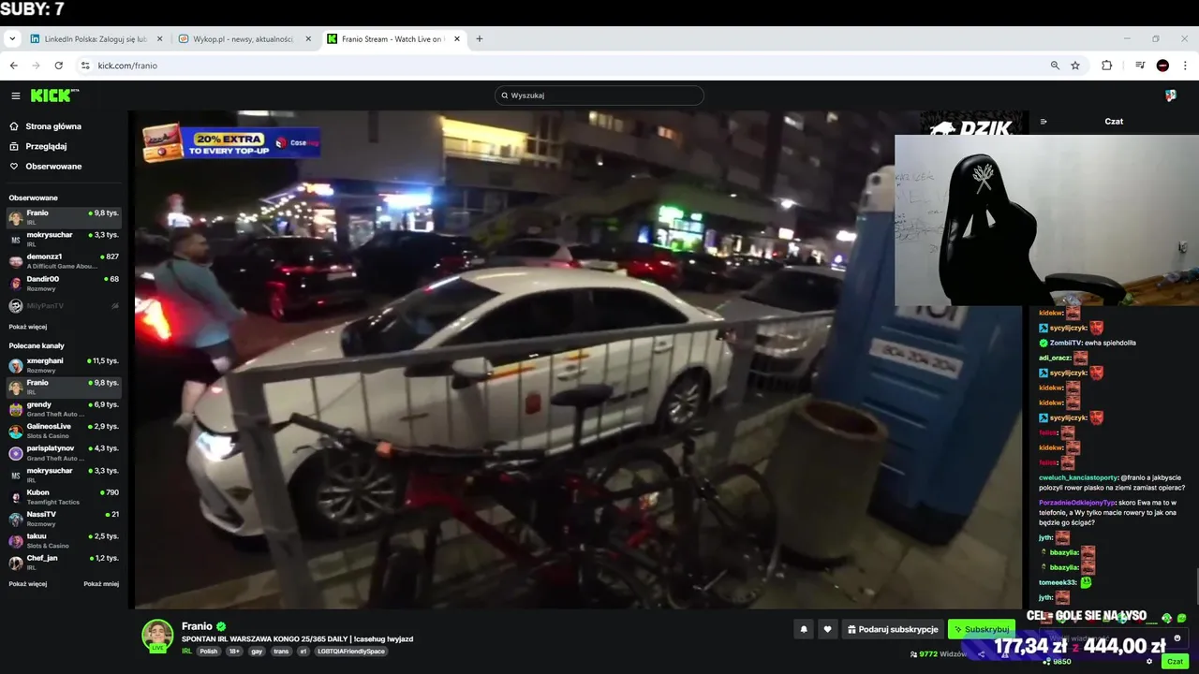Click Franio streamer avatar below video

tap(157, 635)
